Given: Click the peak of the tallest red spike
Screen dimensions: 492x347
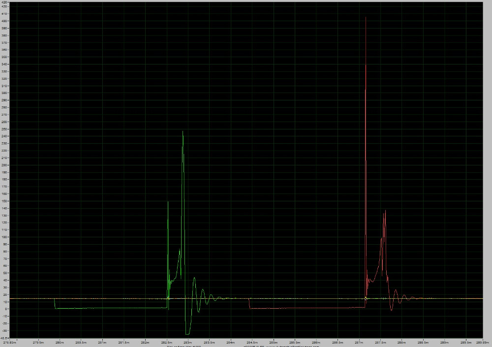Looking at the screenshot, I should [x=366, y=18].
